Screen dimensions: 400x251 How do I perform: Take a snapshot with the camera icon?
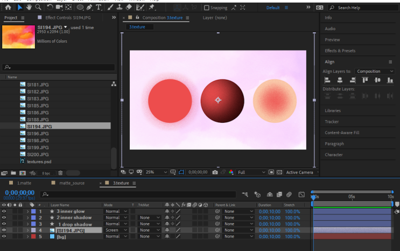[x=215, y=172]
